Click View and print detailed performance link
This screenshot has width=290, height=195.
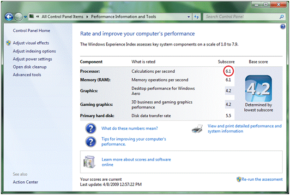click(x=244, y=128)
